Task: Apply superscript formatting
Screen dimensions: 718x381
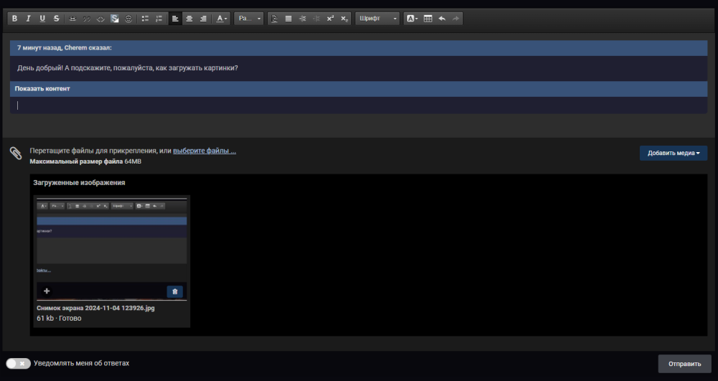Action: coord(330,19)
